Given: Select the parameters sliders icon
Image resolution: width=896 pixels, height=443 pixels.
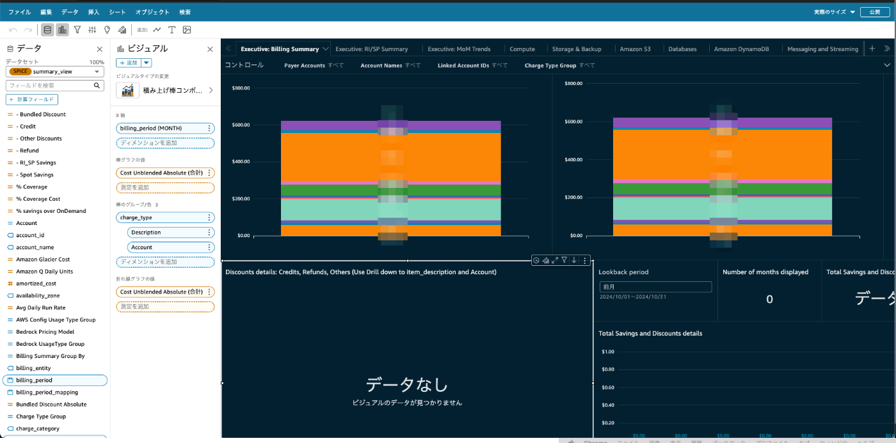Looking at the screenshot, I should click(93, 29).
